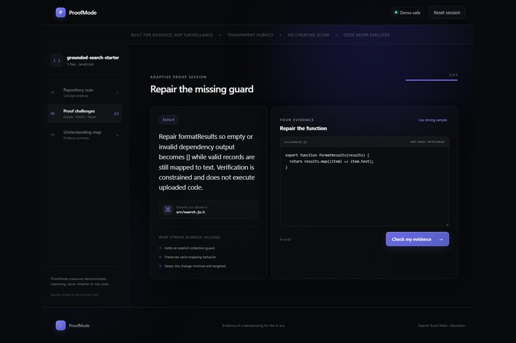Click the progress bar showing 3 of 3
The height and width of the screenshot is (343, 516).
(x=431, y=80)
